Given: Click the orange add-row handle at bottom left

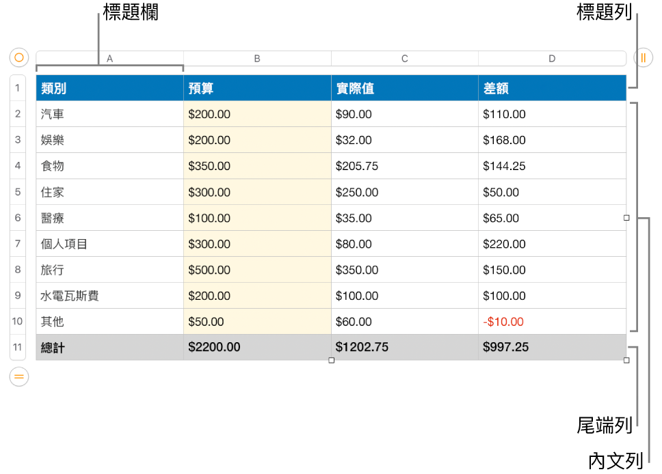Looking at the screenshot, I should click(18, 376).
